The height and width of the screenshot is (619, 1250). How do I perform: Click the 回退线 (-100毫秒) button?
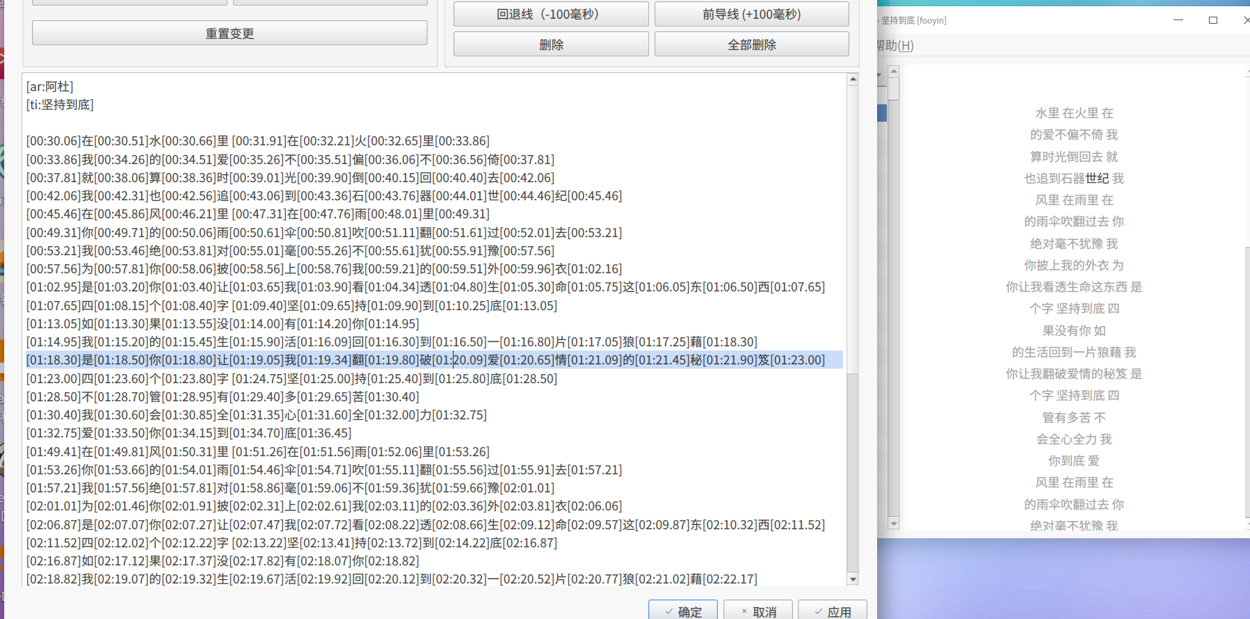point(551,14)
